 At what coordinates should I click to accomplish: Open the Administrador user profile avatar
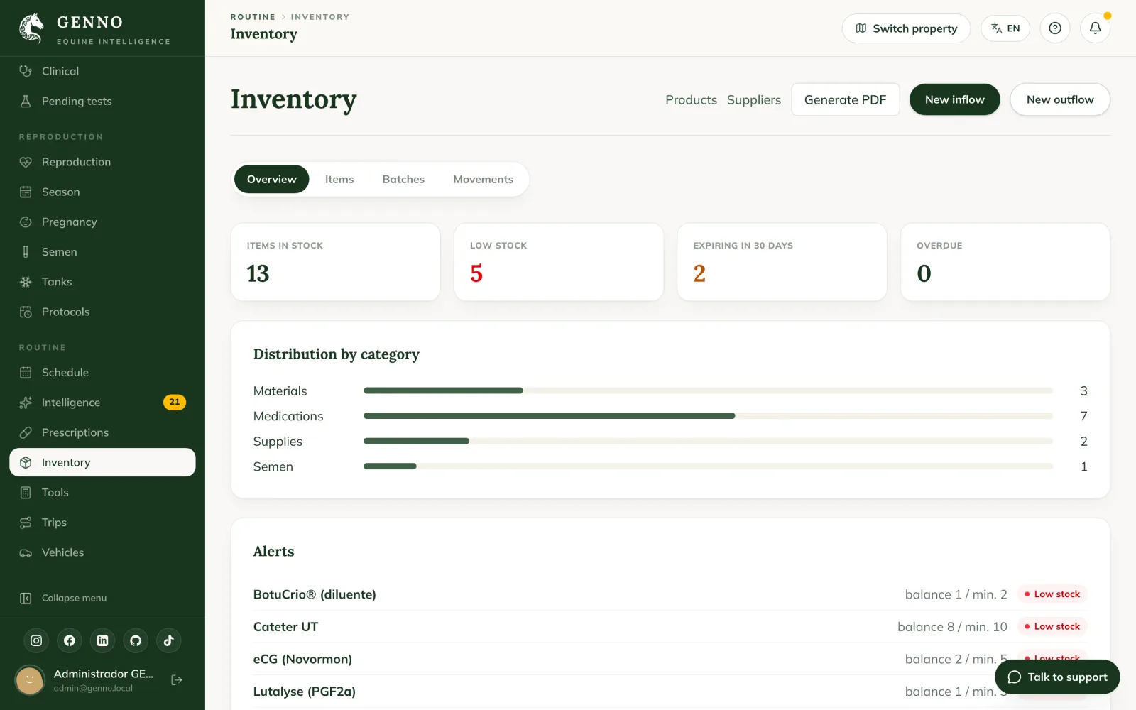pyautogui.click(x=30, y=680)
